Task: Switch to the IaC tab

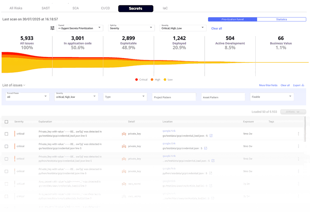Action: pyautogui.click(x=165, y=8)
